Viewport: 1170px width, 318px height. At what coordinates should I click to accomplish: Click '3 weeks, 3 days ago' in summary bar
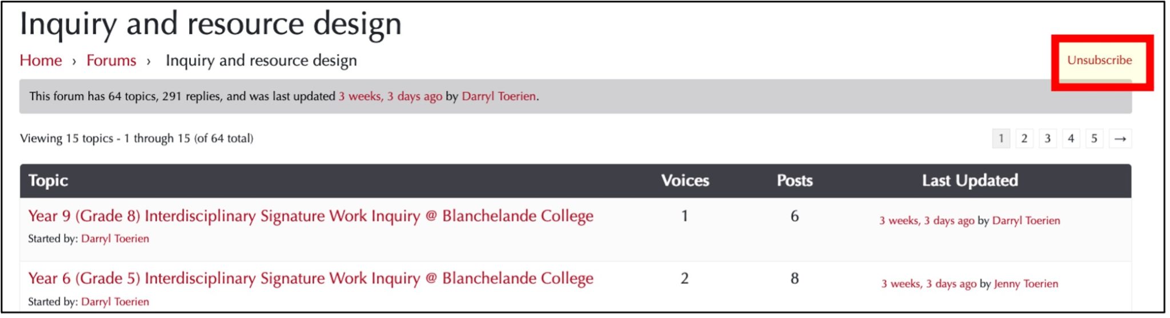pyautogui.click(x=390, y=96)
